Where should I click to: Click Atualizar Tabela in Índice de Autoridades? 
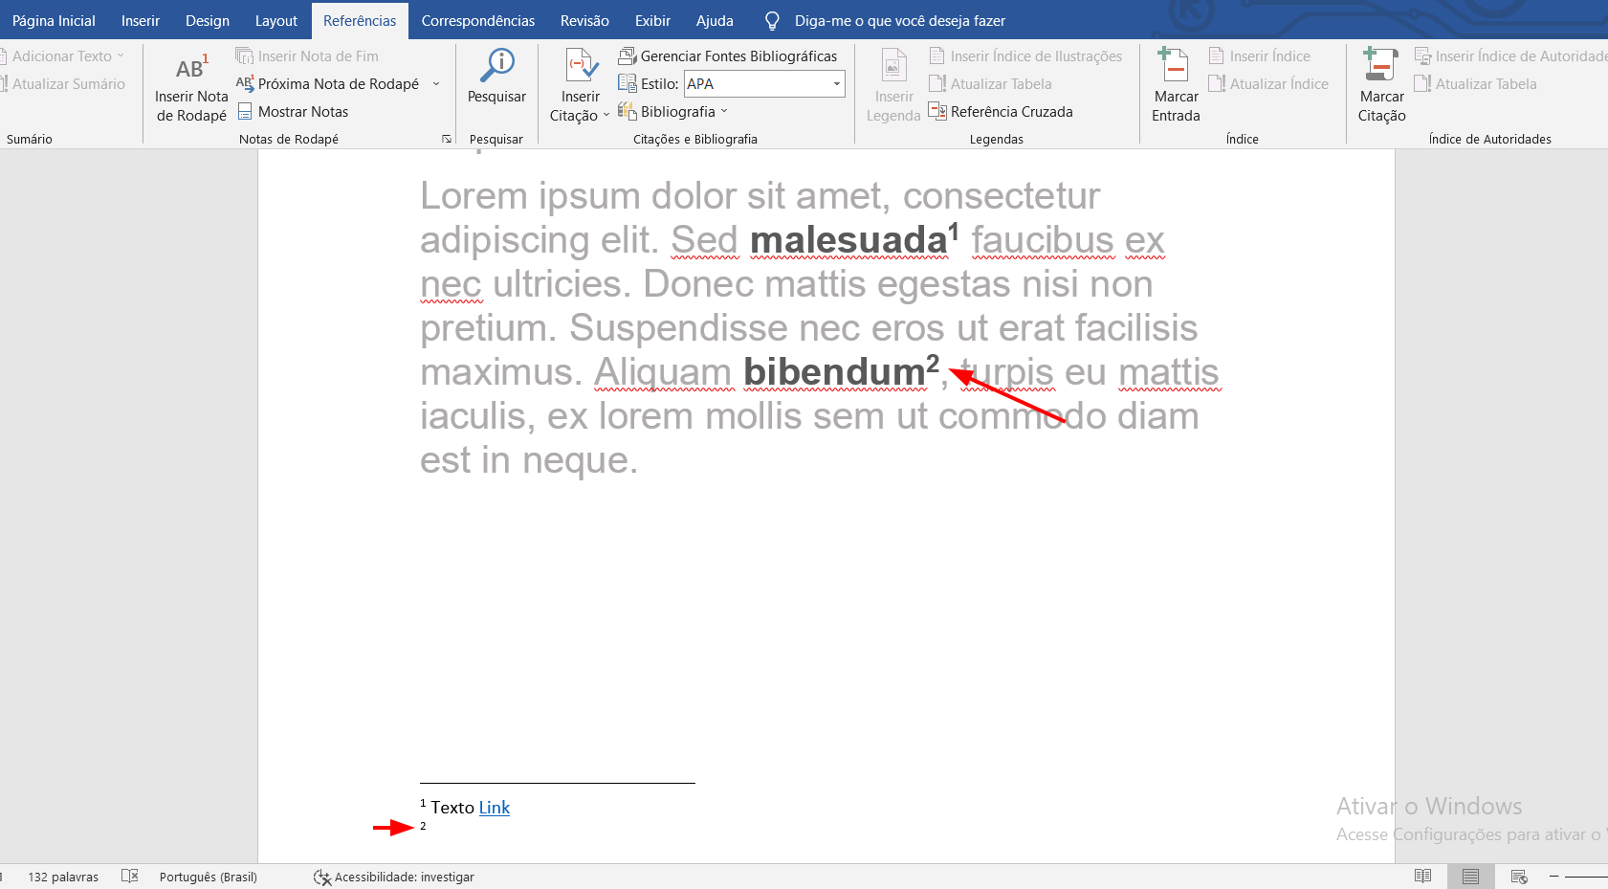click(1476, 84)
